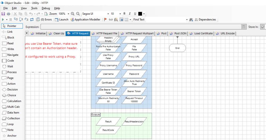Click the Save icon in the toolbar
This screenshot has height=140, width=266.
point(3,14)
